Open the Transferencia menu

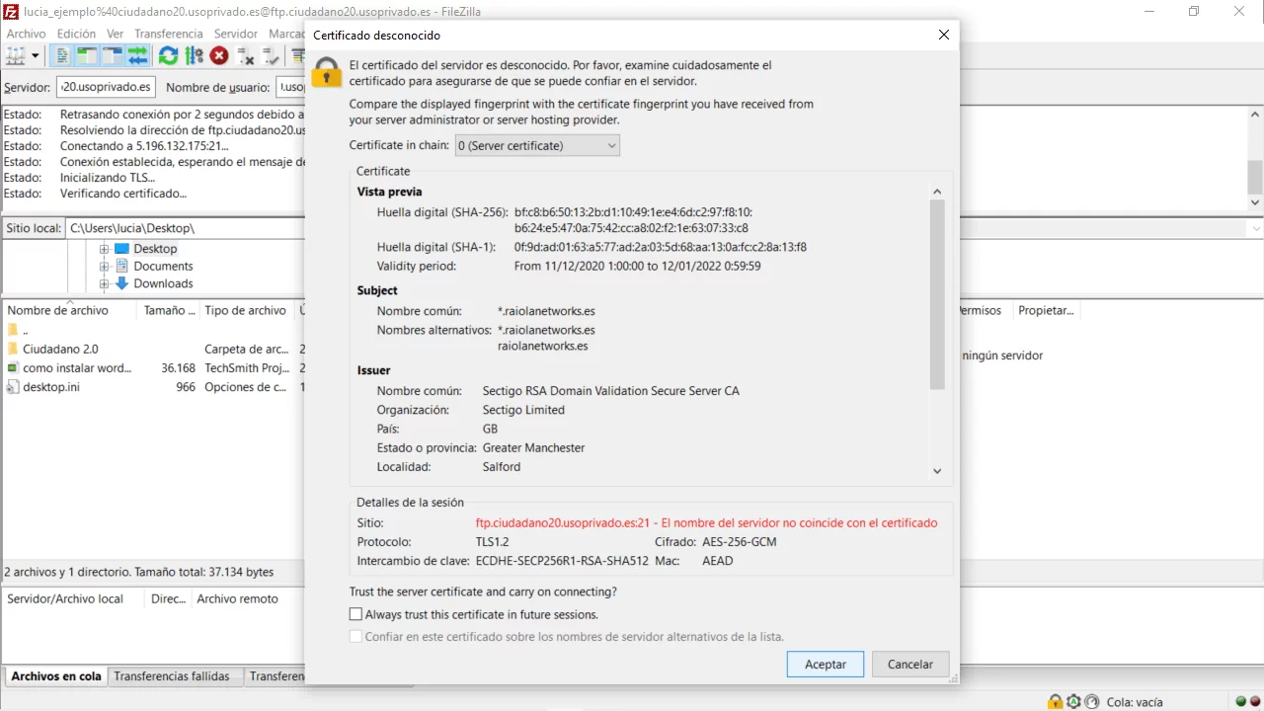pyautogui.click(x=169, y=34)
